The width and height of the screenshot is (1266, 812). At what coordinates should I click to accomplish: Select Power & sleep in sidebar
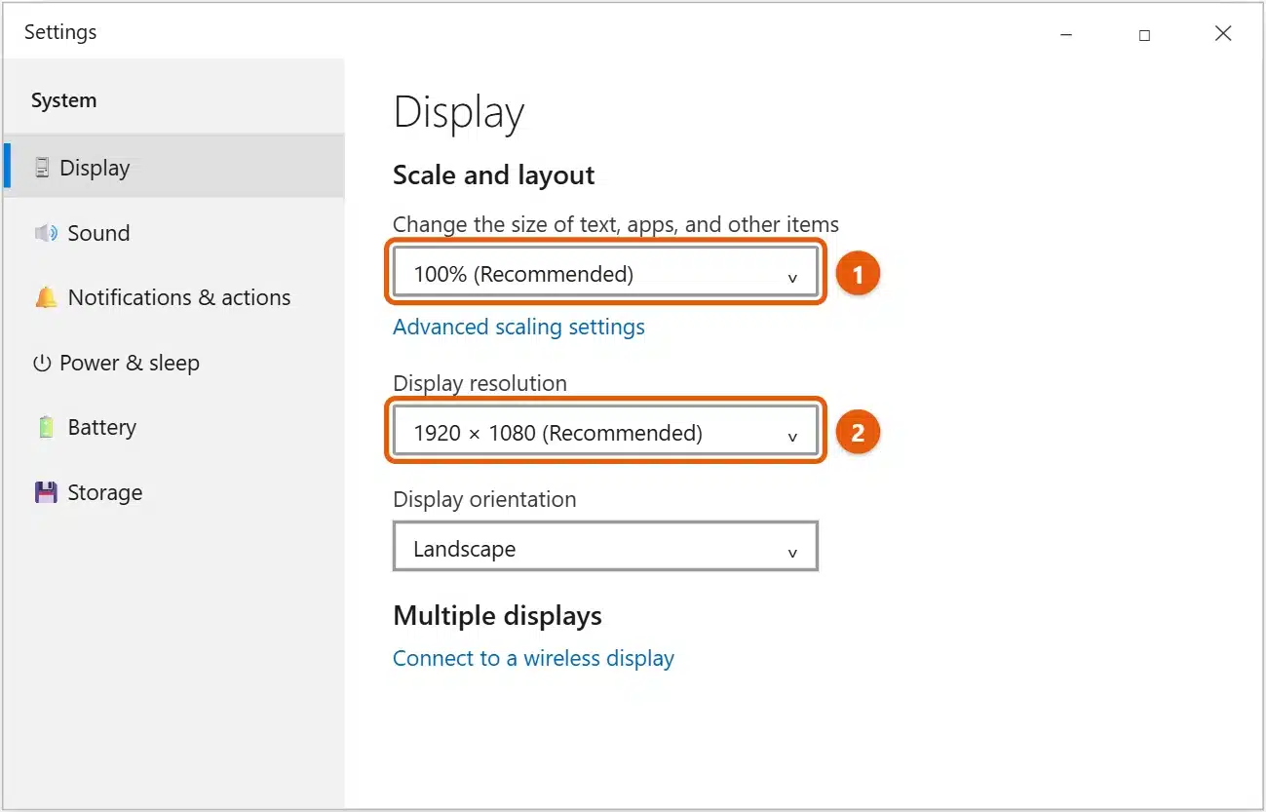(173, 363)
